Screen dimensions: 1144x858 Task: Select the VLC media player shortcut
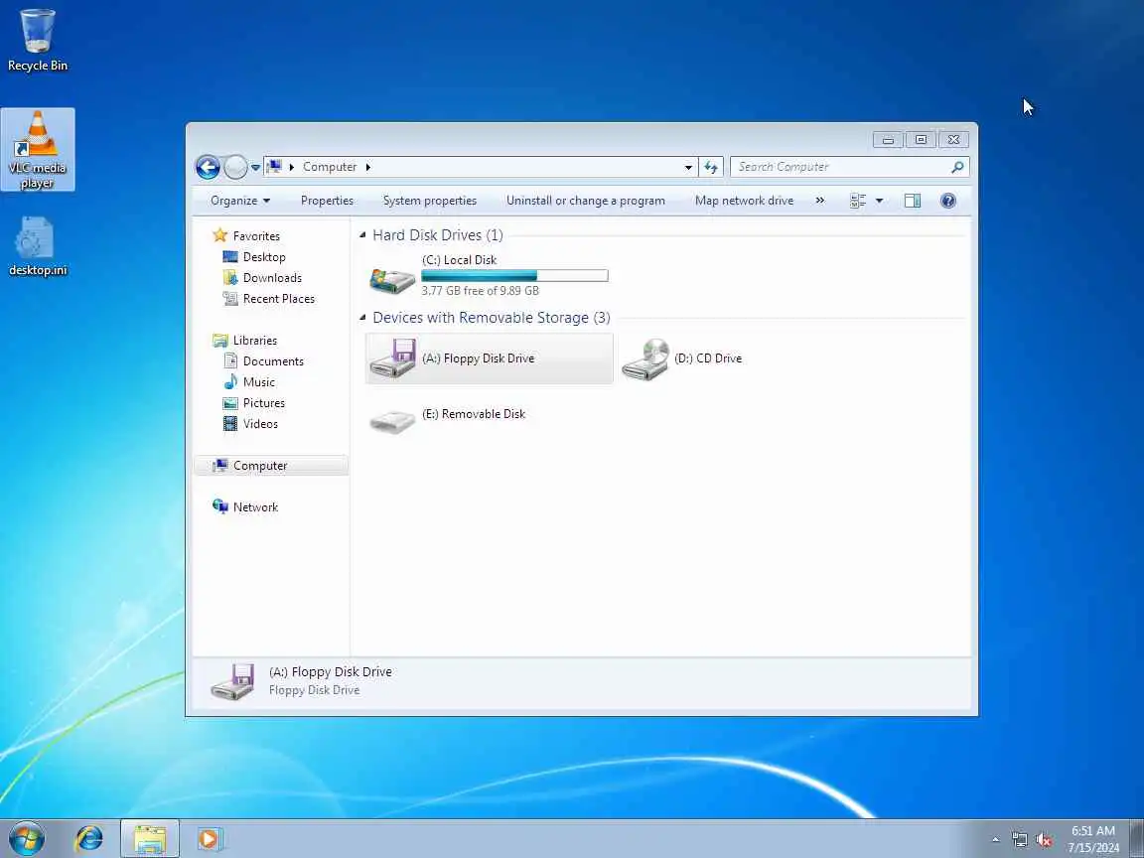pos(37,150)
